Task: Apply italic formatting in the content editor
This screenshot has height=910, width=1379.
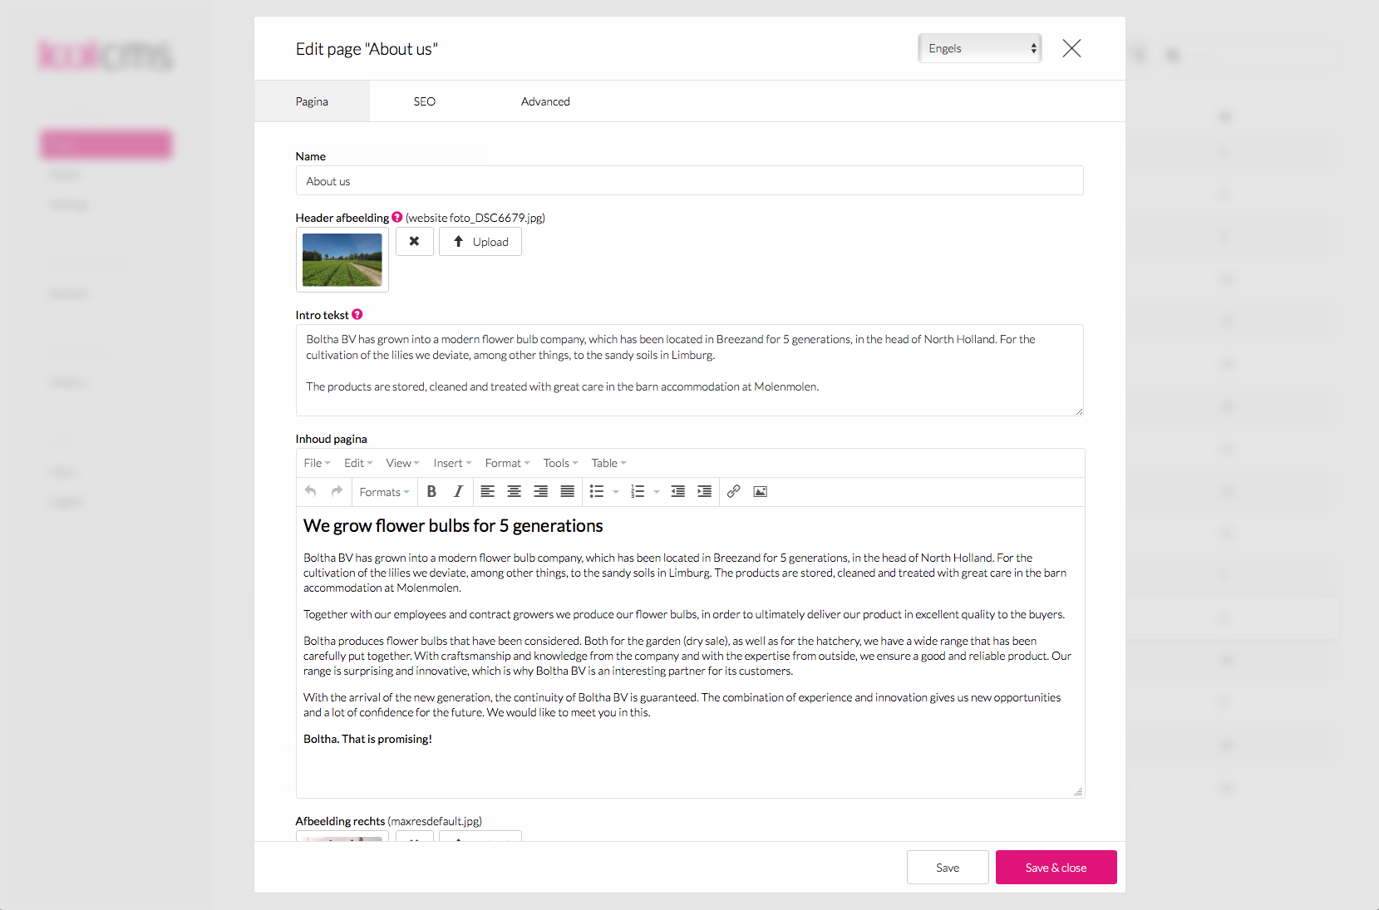Action: pyautogui.click(x=458, y=491)
